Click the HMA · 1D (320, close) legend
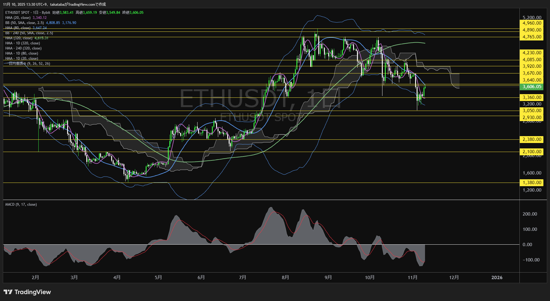This screenshot has width=550, height=301. 22,43
